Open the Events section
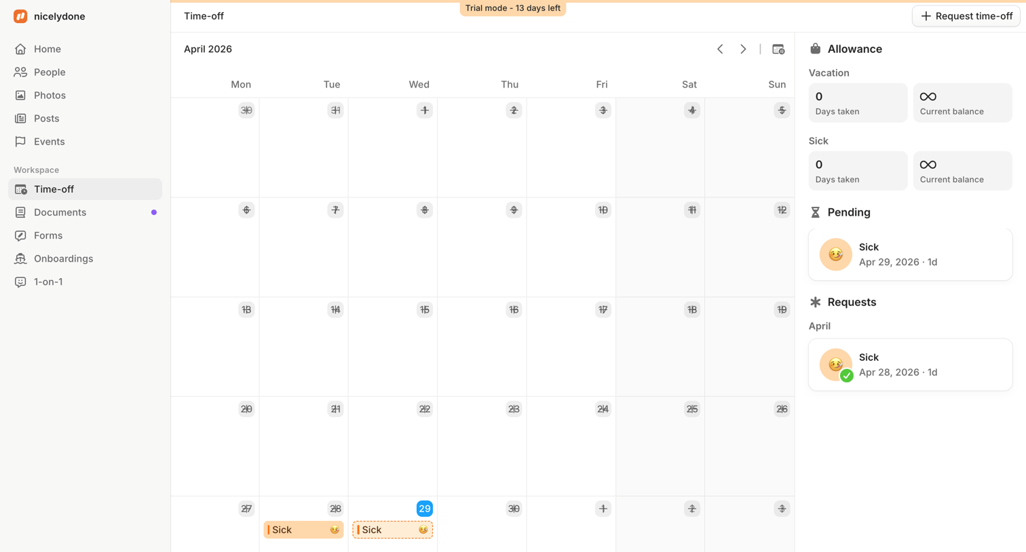1026x552 pixels. point(85,141)
